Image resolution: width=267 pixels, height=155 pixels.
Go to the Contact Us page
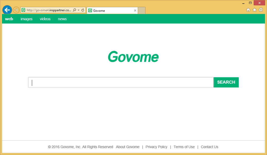tap(209, 147)
